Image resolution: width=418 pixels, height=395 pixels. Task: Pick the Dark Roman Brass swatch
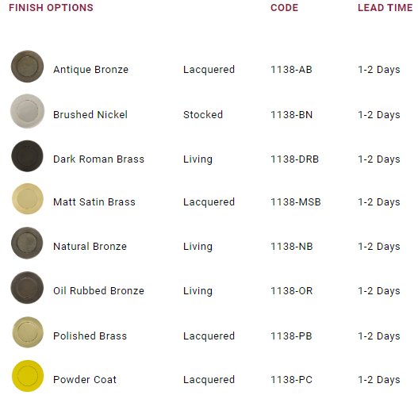27,156
